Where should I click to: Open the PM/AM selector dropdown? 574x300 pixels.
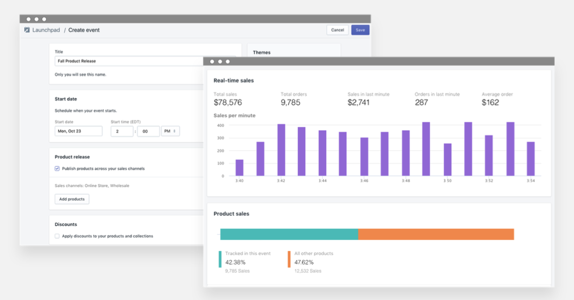point(170,131)
